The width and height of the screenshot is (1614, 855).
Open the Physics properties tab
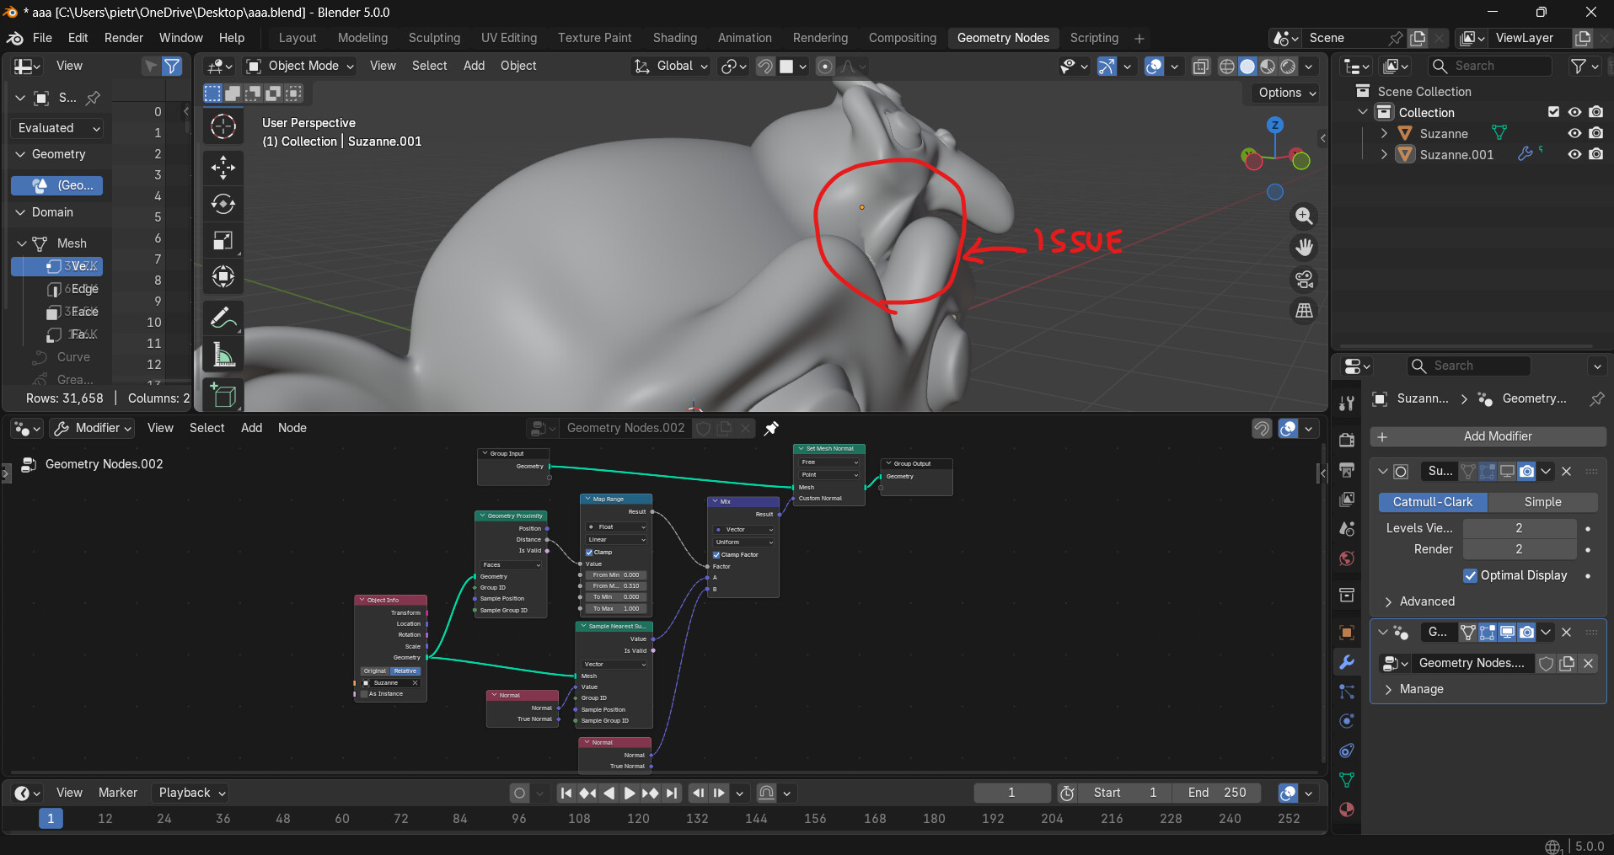(1347, 721)
